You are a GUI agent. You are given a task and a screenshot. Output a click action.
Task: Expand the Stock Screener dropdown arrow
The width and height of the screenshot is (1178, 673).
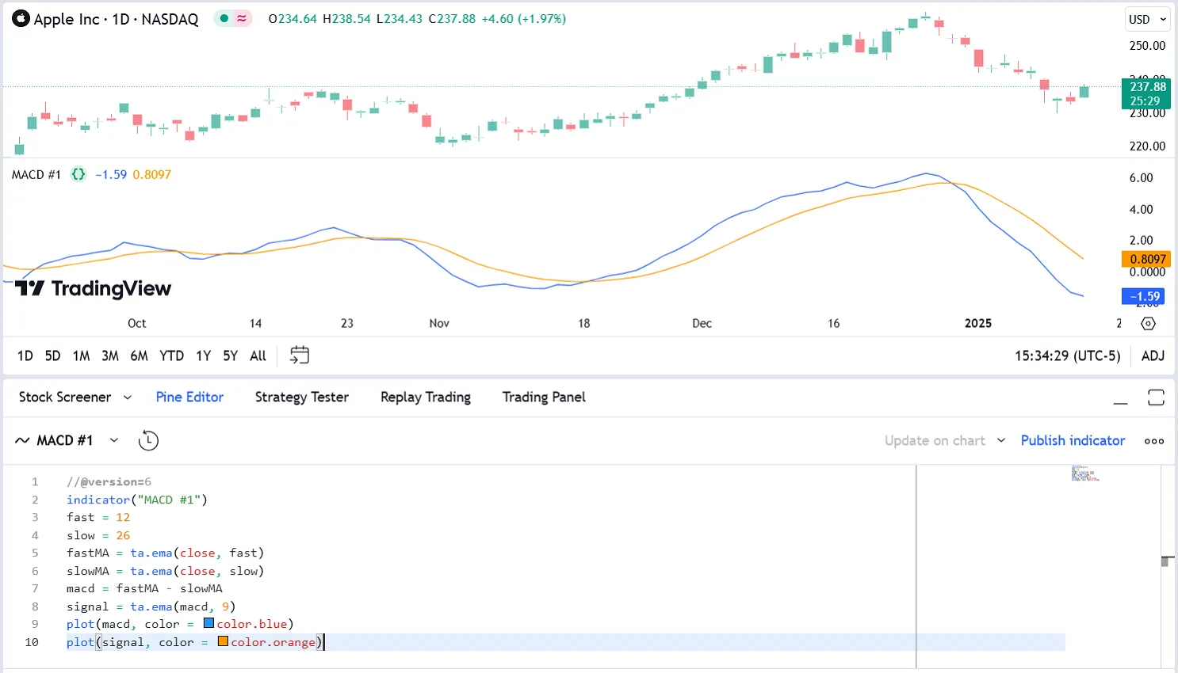128,397
